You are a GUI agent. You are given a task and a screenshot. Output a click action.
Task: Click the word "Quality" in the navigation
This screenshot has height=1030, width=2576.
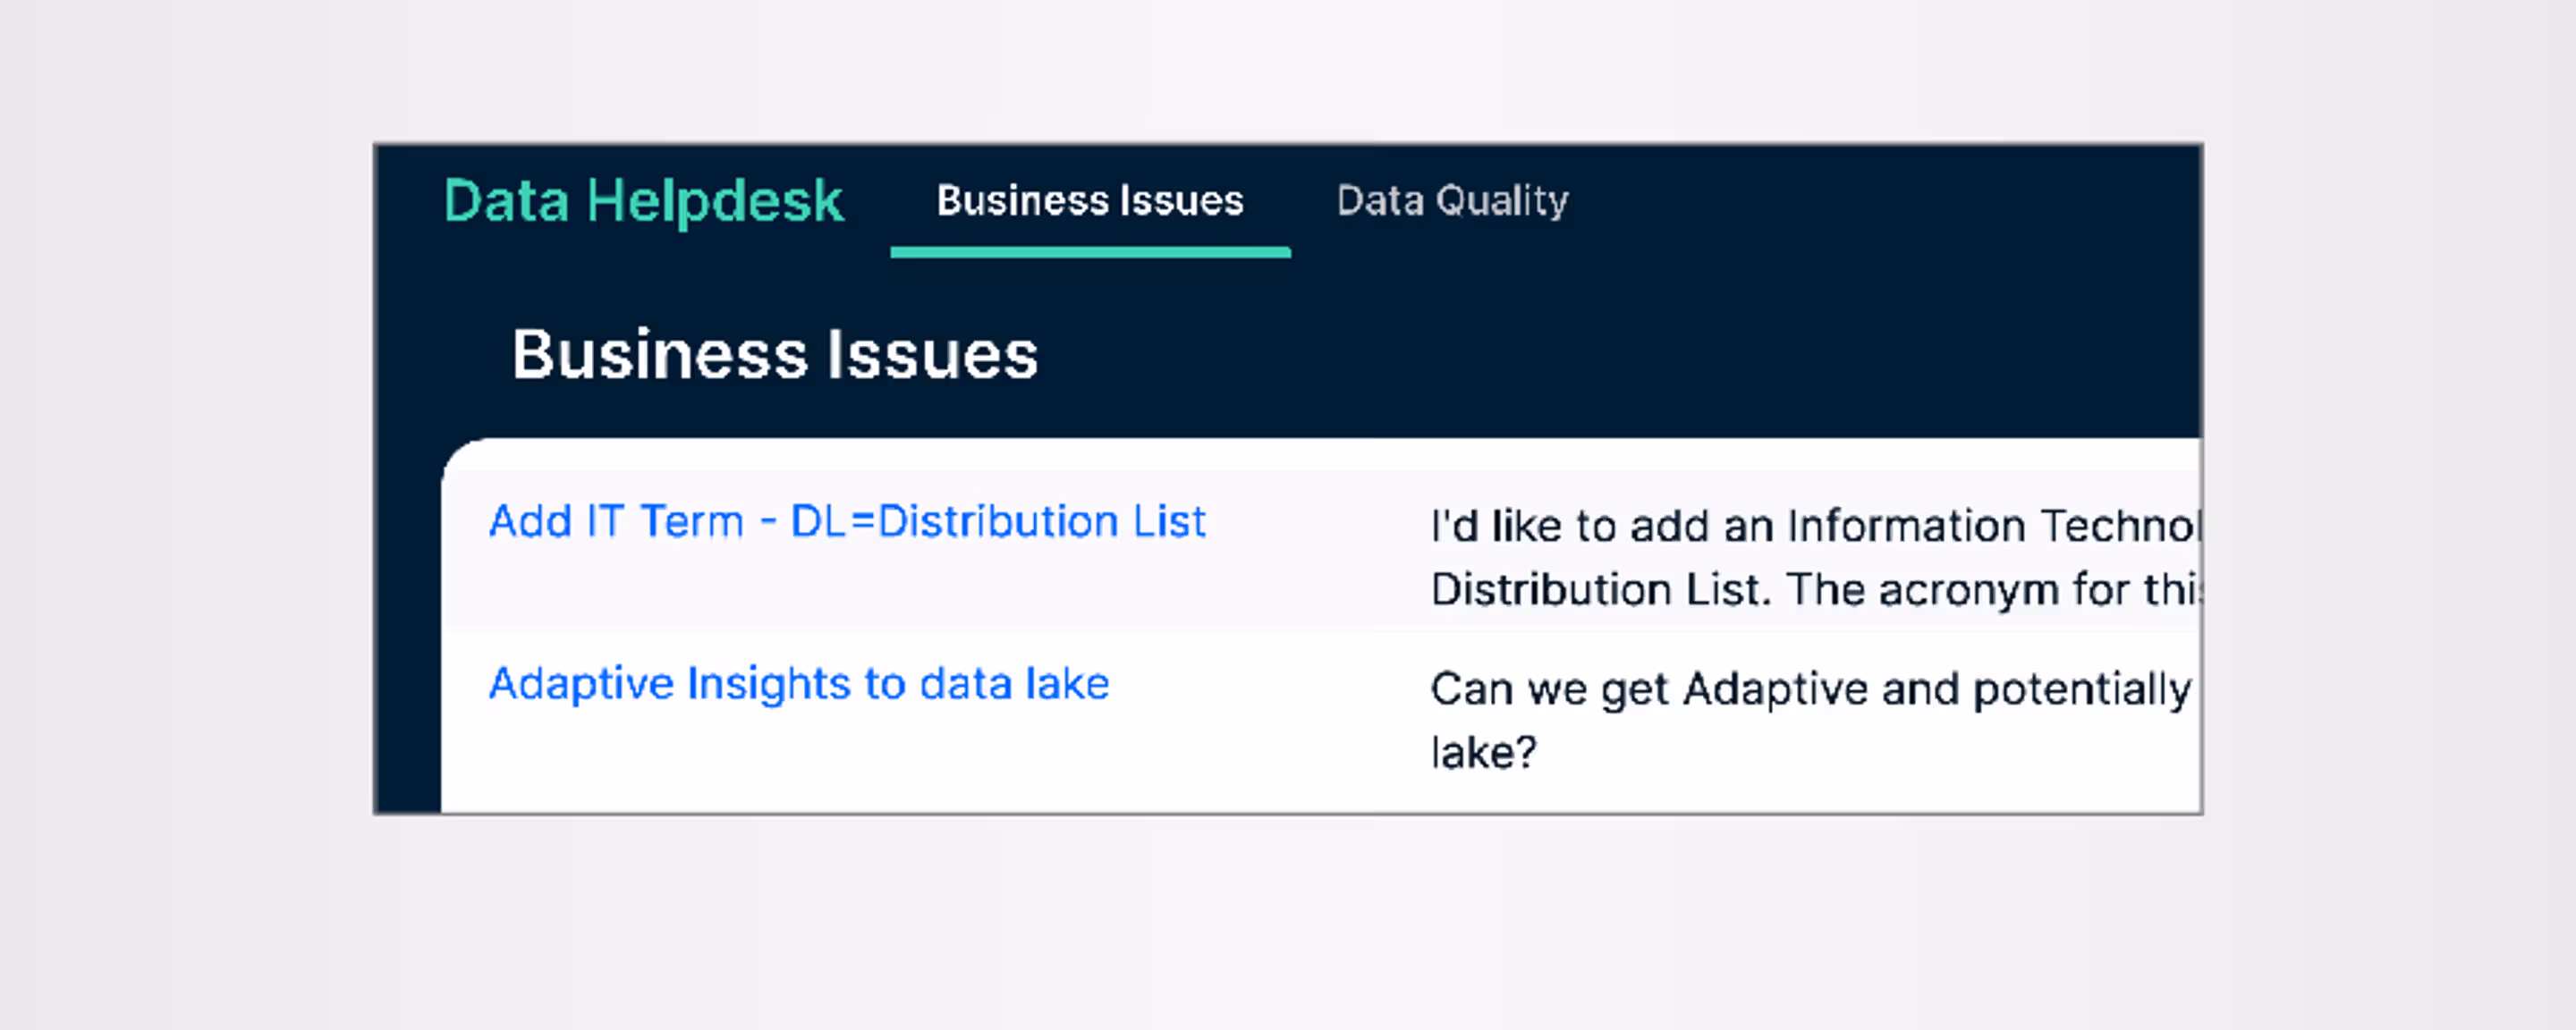(x=1502, y=201)
